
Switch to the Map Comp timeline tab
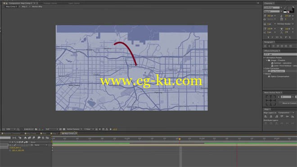point(31,133)
